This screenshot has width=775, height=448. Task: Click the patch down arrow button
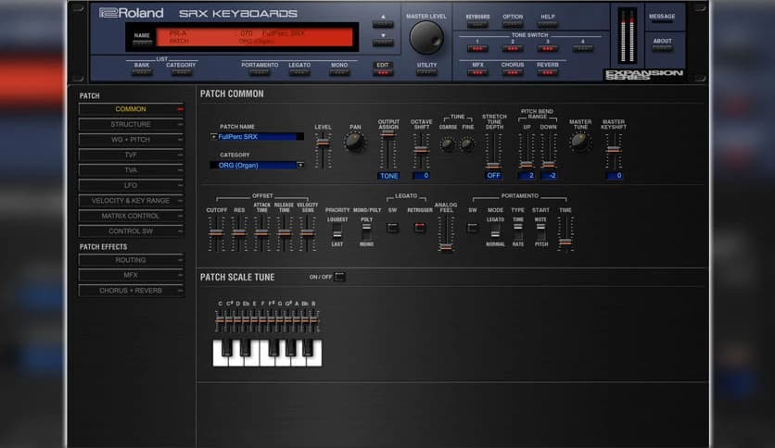pyautogui.click(x=383, y=43)
